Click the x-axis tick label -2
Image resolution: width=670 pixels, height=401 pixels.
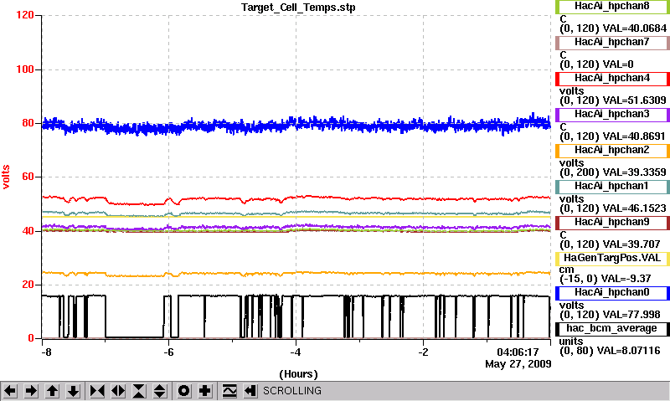tap(423, 352)
